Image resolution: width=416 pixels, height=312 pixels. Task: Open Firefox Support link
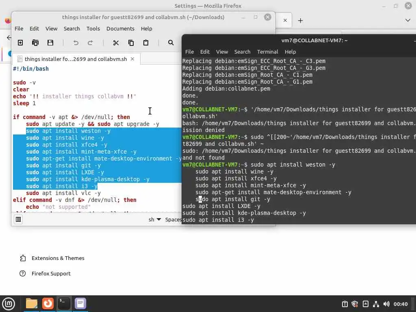[45, 273]
